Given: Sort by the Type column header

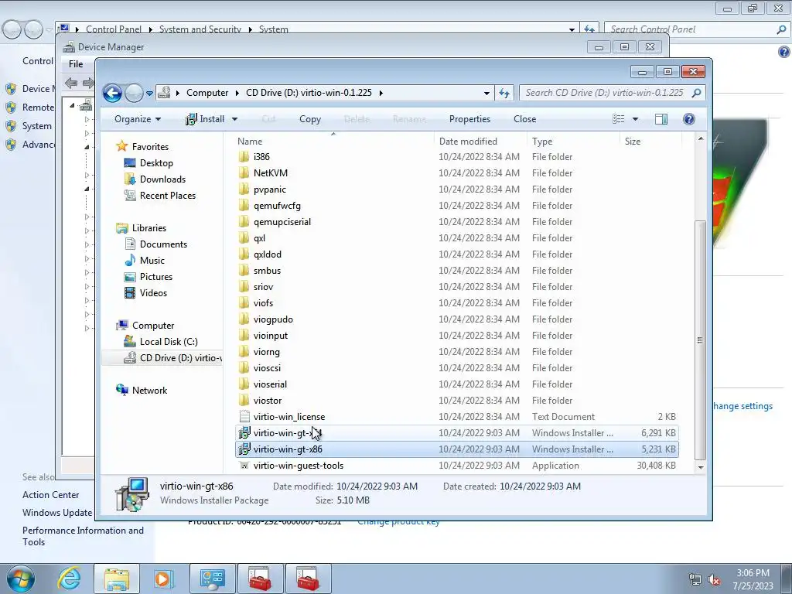Looking at the screenshot, I should [542, 142].
